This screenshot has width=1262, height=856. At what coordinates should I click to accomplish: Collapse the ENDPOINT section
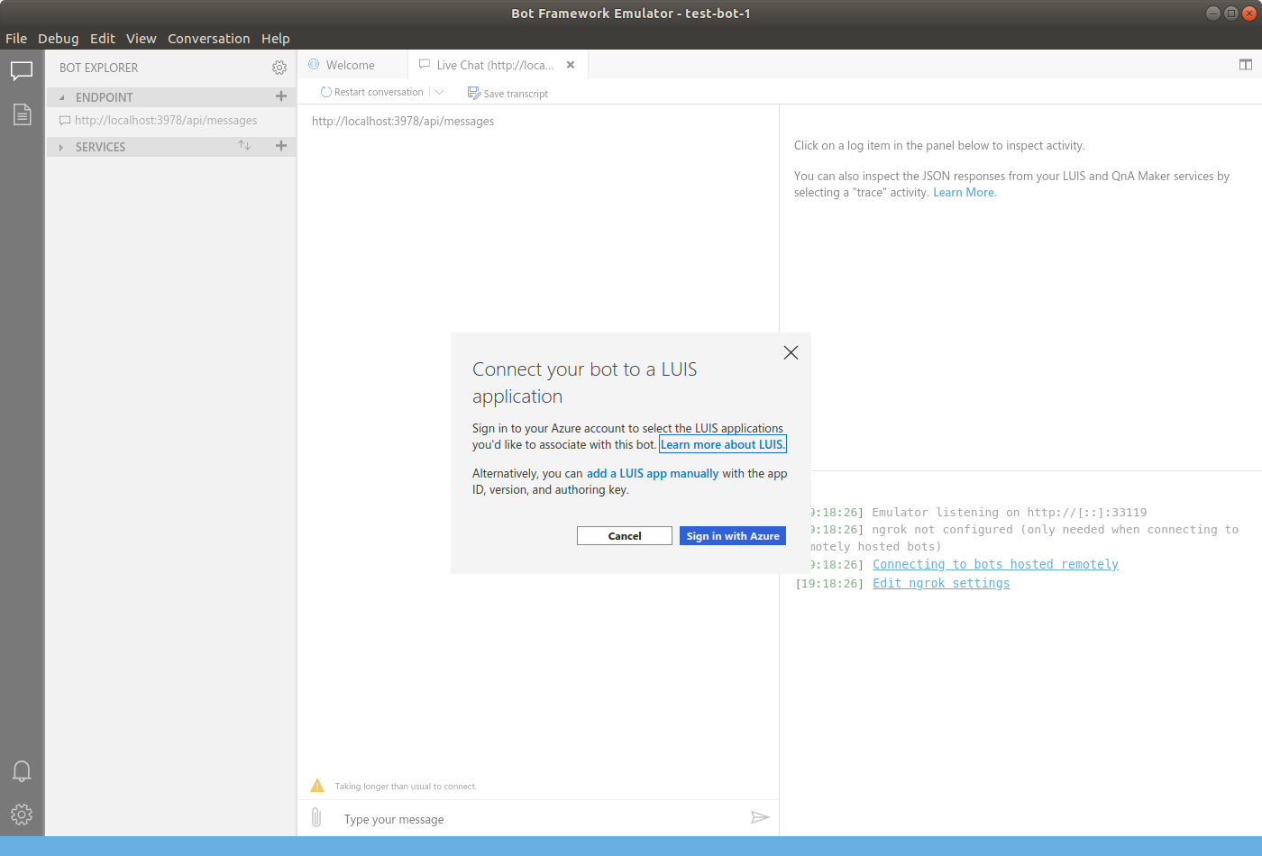(61, 97)
